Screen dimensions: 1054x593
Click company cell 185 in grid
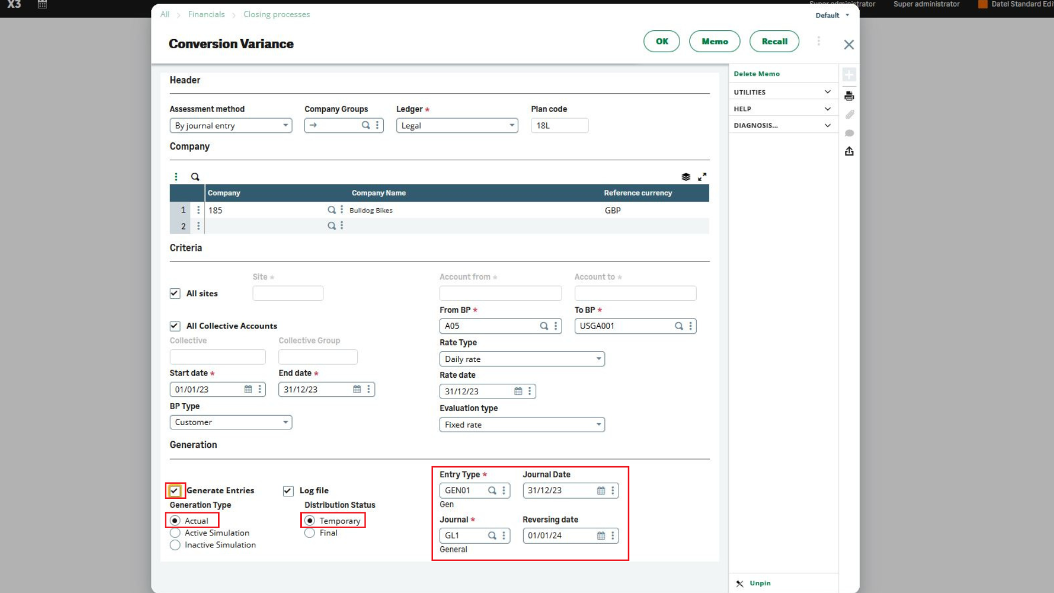point(266,210)
